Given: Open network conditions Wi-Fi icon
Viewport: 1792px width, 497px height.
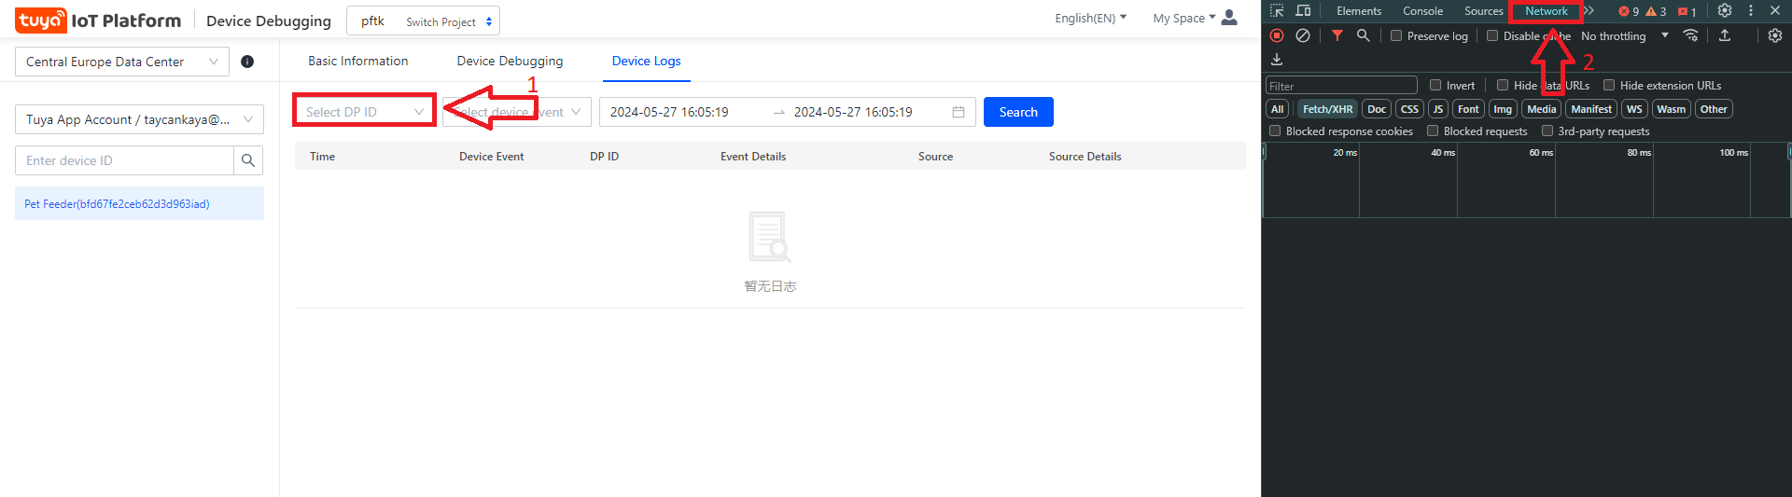Looking at the screenshot, I should (1690, 35).
